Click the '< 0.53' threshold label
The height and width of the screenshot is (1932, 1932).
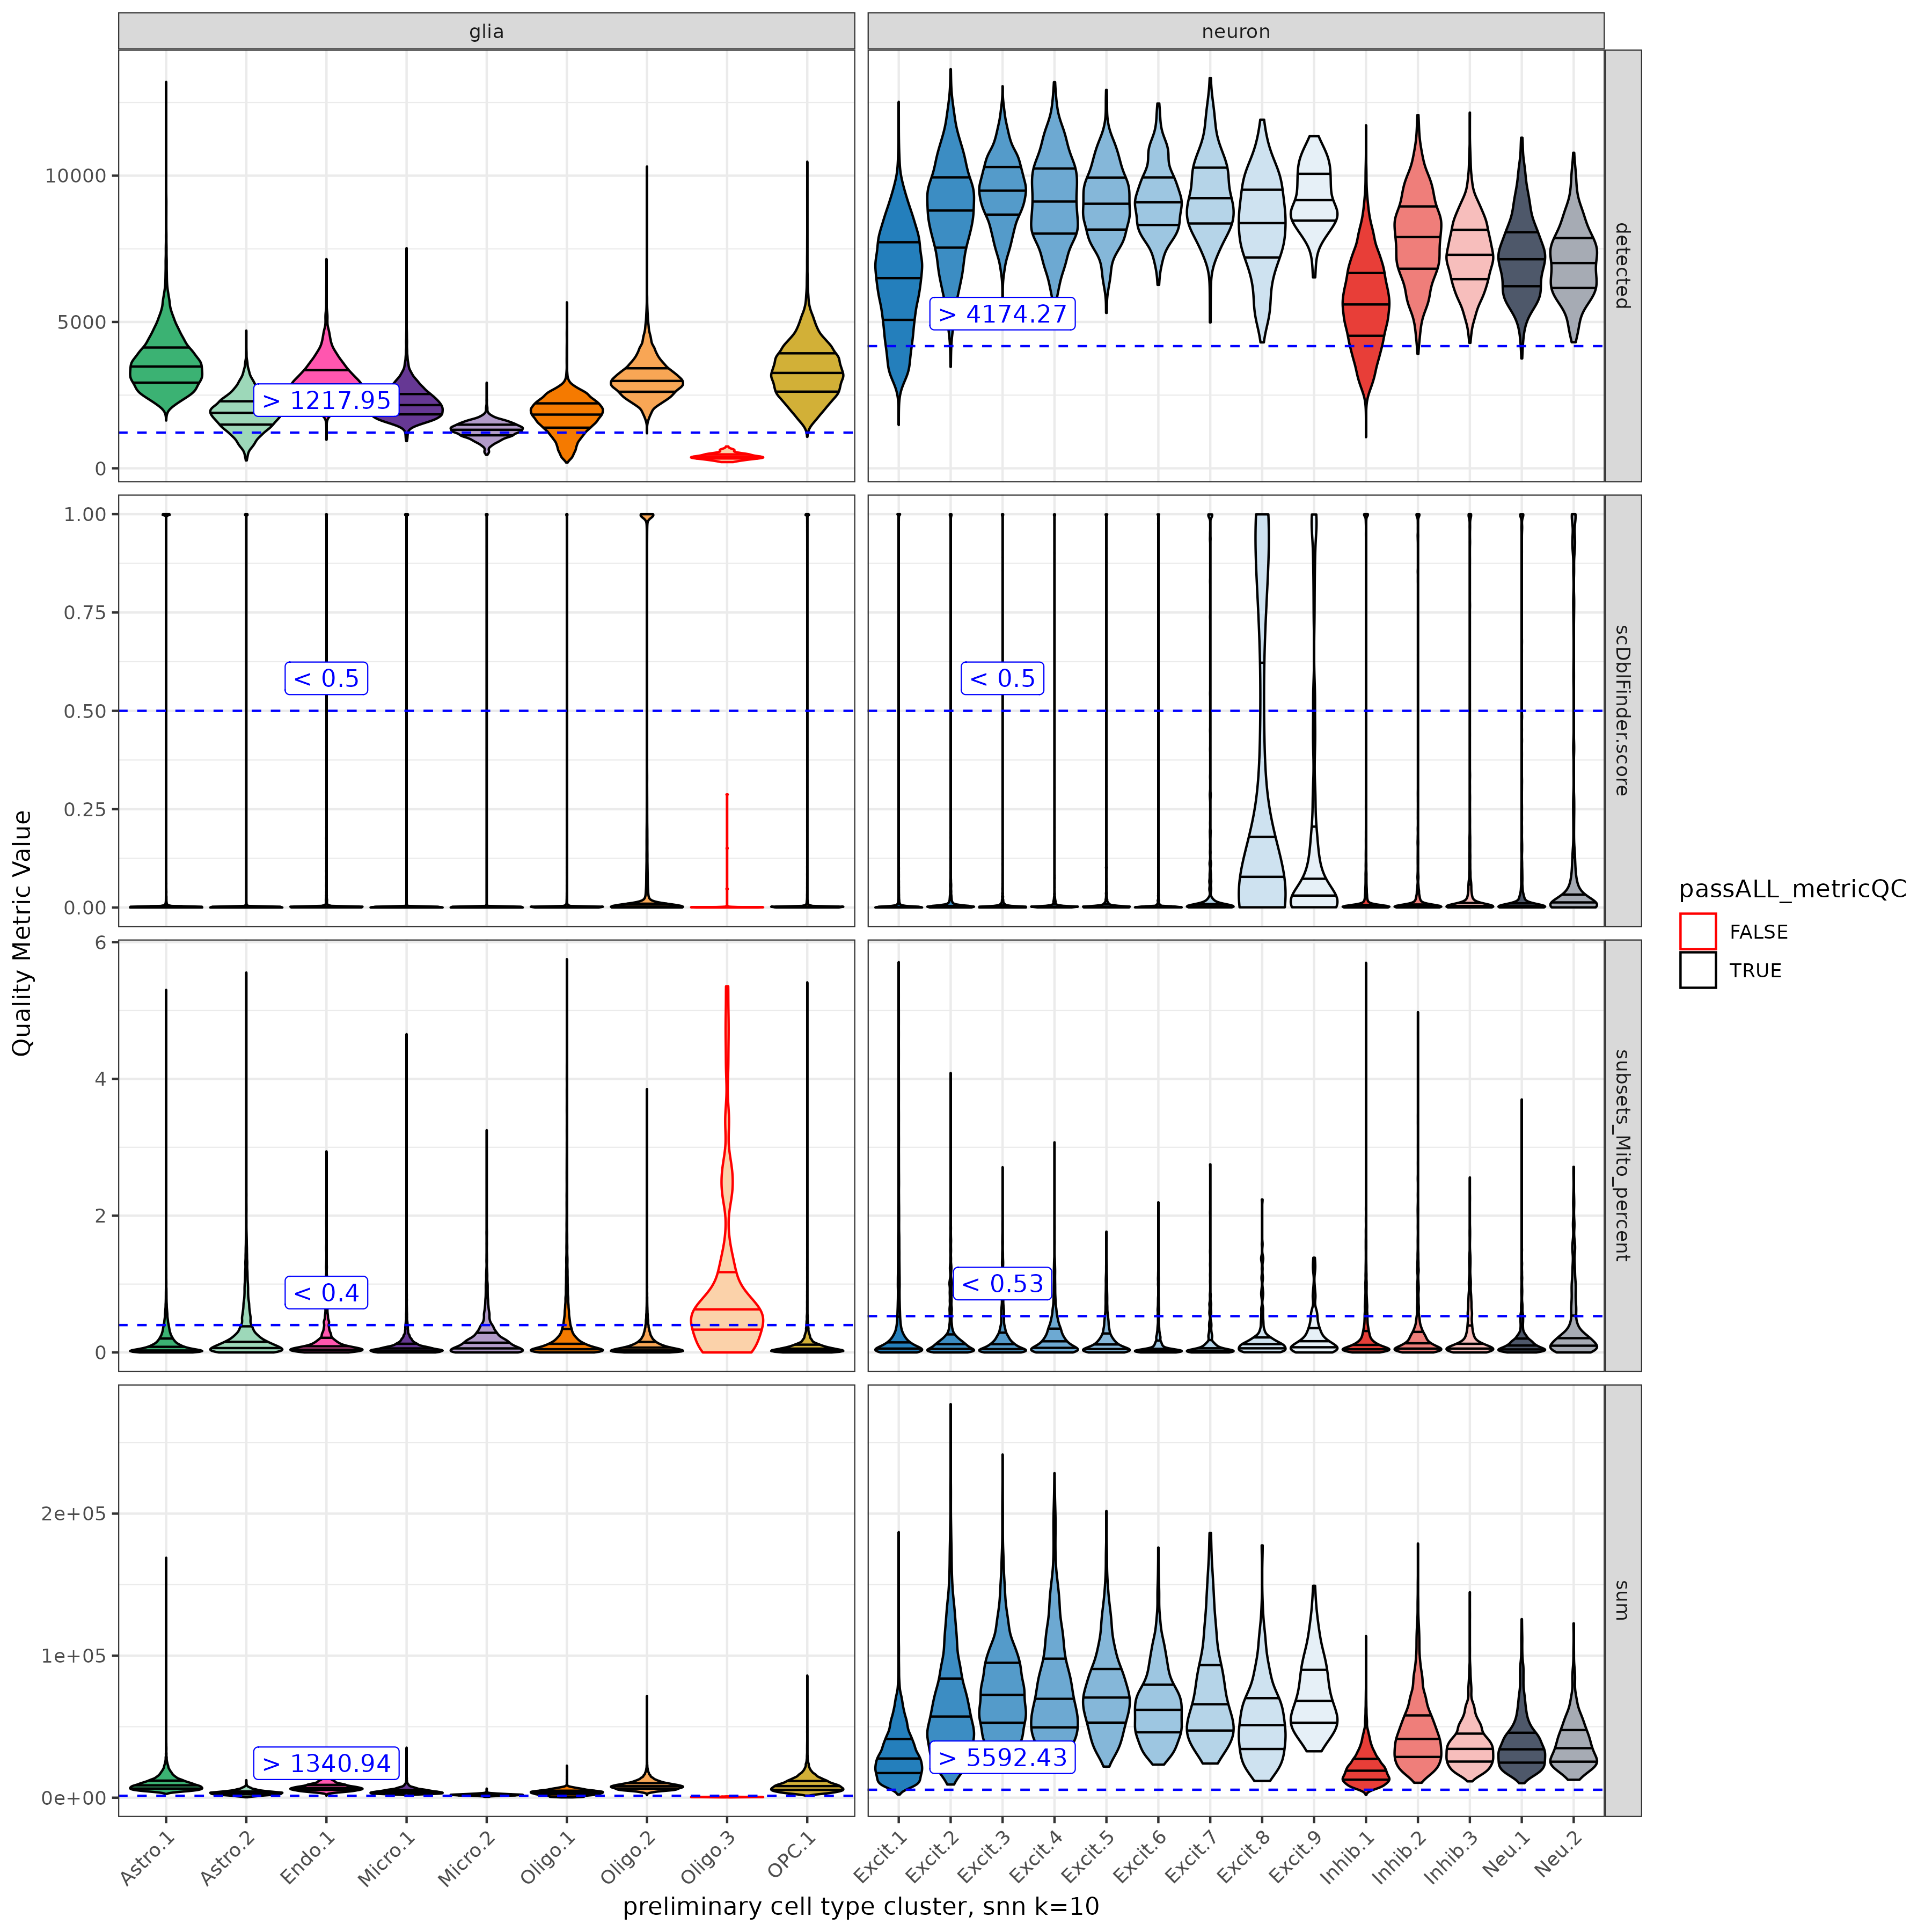point(1002,1283)
